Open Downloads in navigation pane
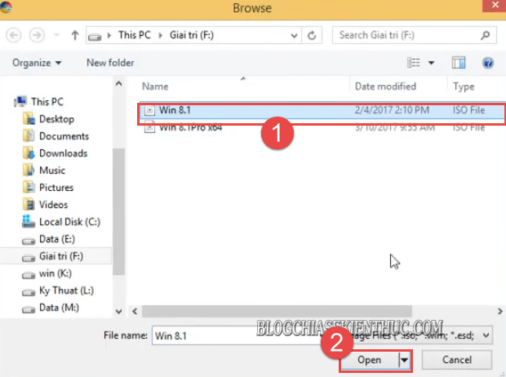 (x=64, y=153)
